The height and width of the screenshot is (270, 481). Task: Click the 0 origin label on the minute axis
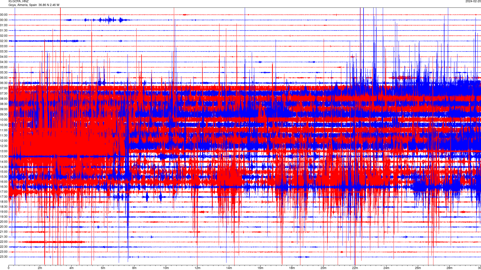9,268
